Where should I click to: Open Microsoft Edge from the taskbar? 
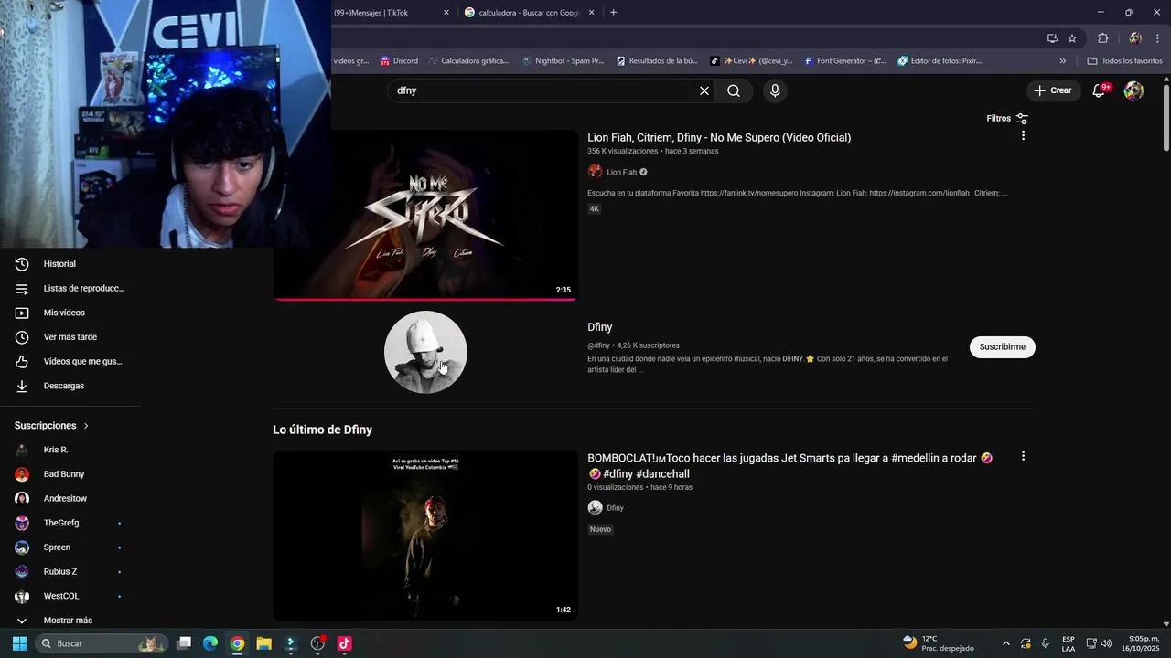[210, 643]
